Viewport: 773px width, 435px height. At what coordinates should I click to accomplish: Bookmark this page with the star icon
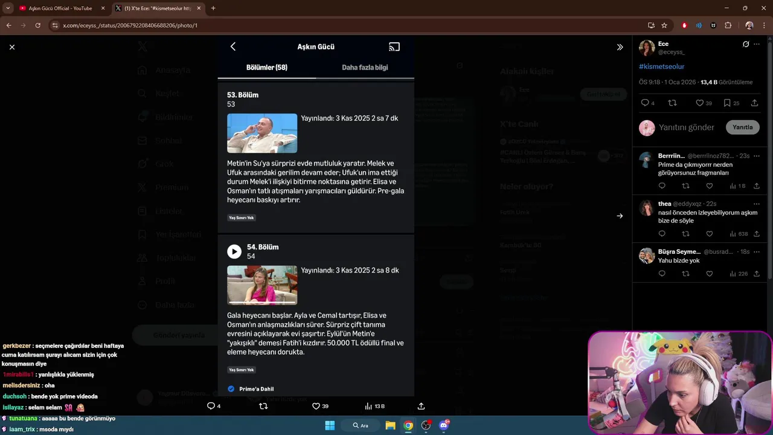coord(664,25)
